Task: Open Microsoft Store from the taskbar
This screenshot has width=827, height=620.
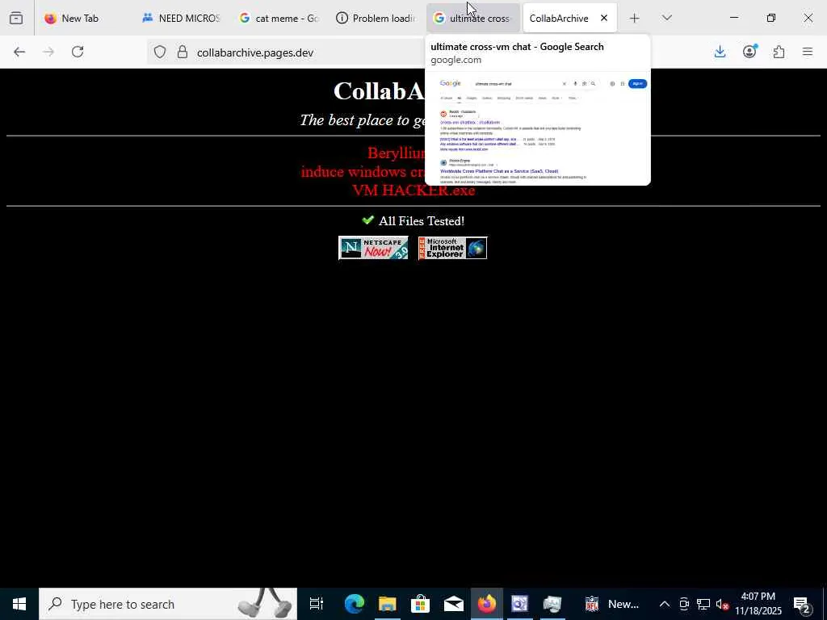Action: (x=420, y=604)
